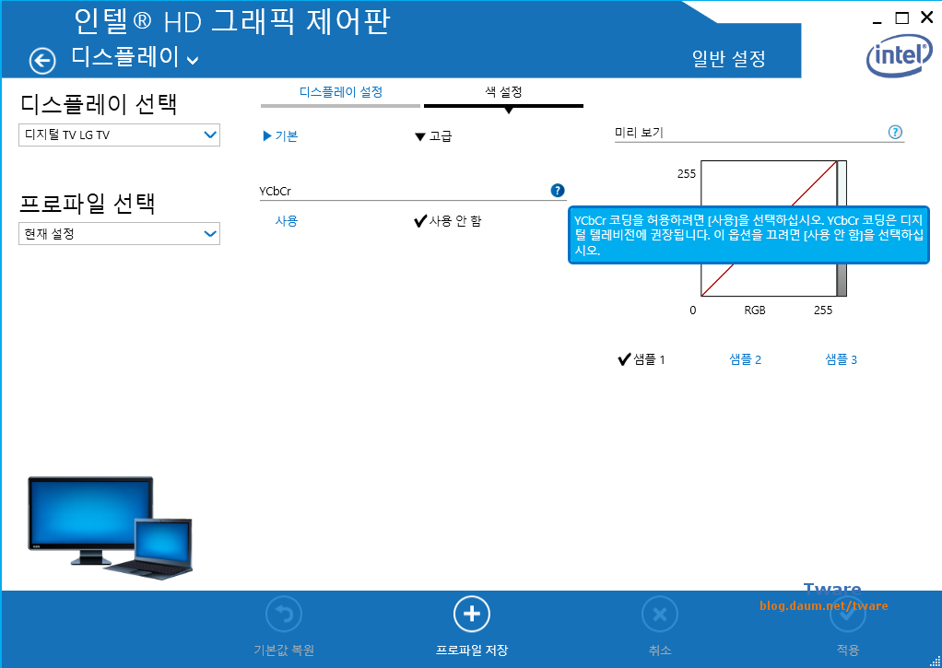Choose preview 샘플 1
The height and width of the screenshot is (668, 942).
tap(641, 359)
